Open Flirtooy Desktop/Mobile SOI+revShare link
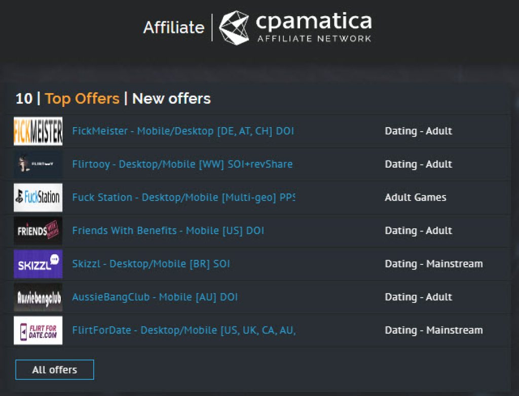The width and height of the screenshot is (519, 396). click(x=182, y=164)
